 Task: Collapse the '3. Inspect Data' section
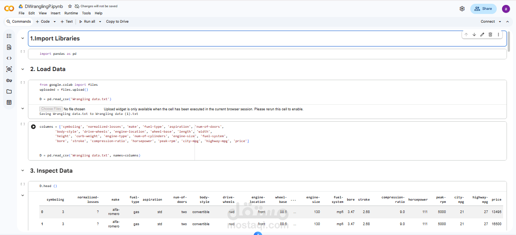23,171
